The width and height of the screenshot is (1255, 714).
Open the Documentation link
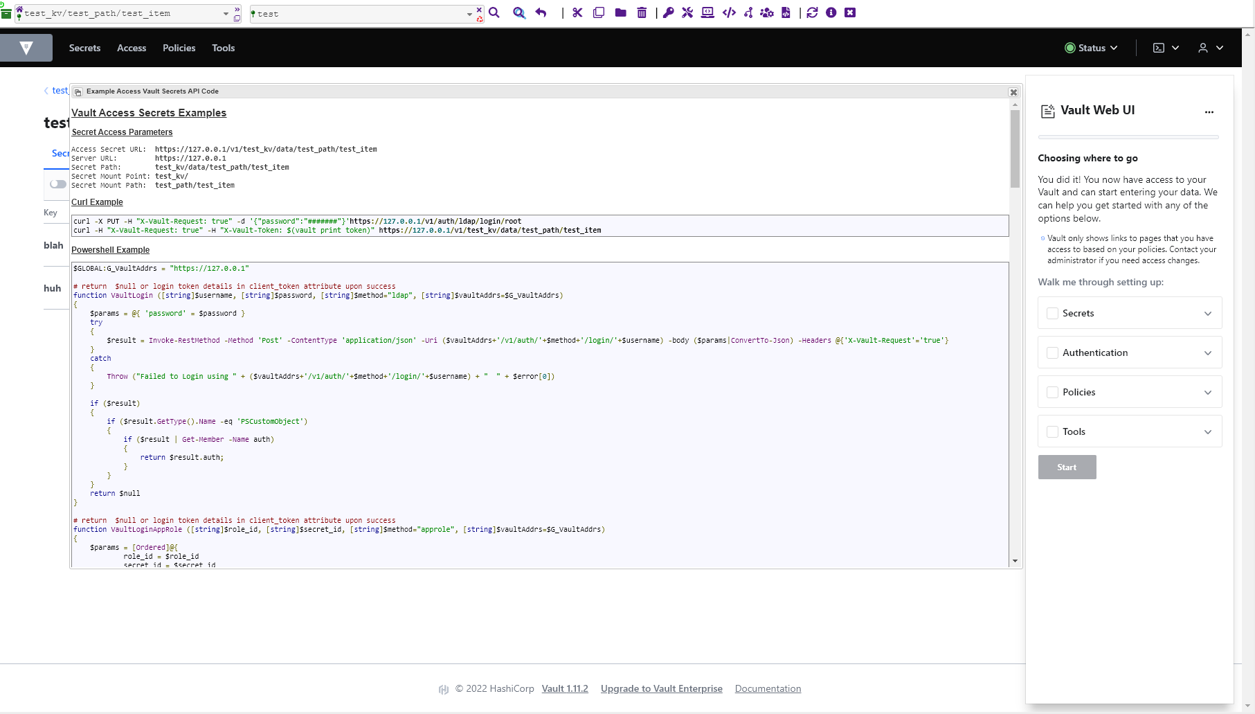click(x=768, y=689)
